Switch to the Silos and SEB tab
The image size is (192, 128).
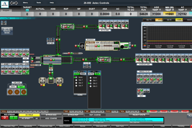click(x=101, y=126)
